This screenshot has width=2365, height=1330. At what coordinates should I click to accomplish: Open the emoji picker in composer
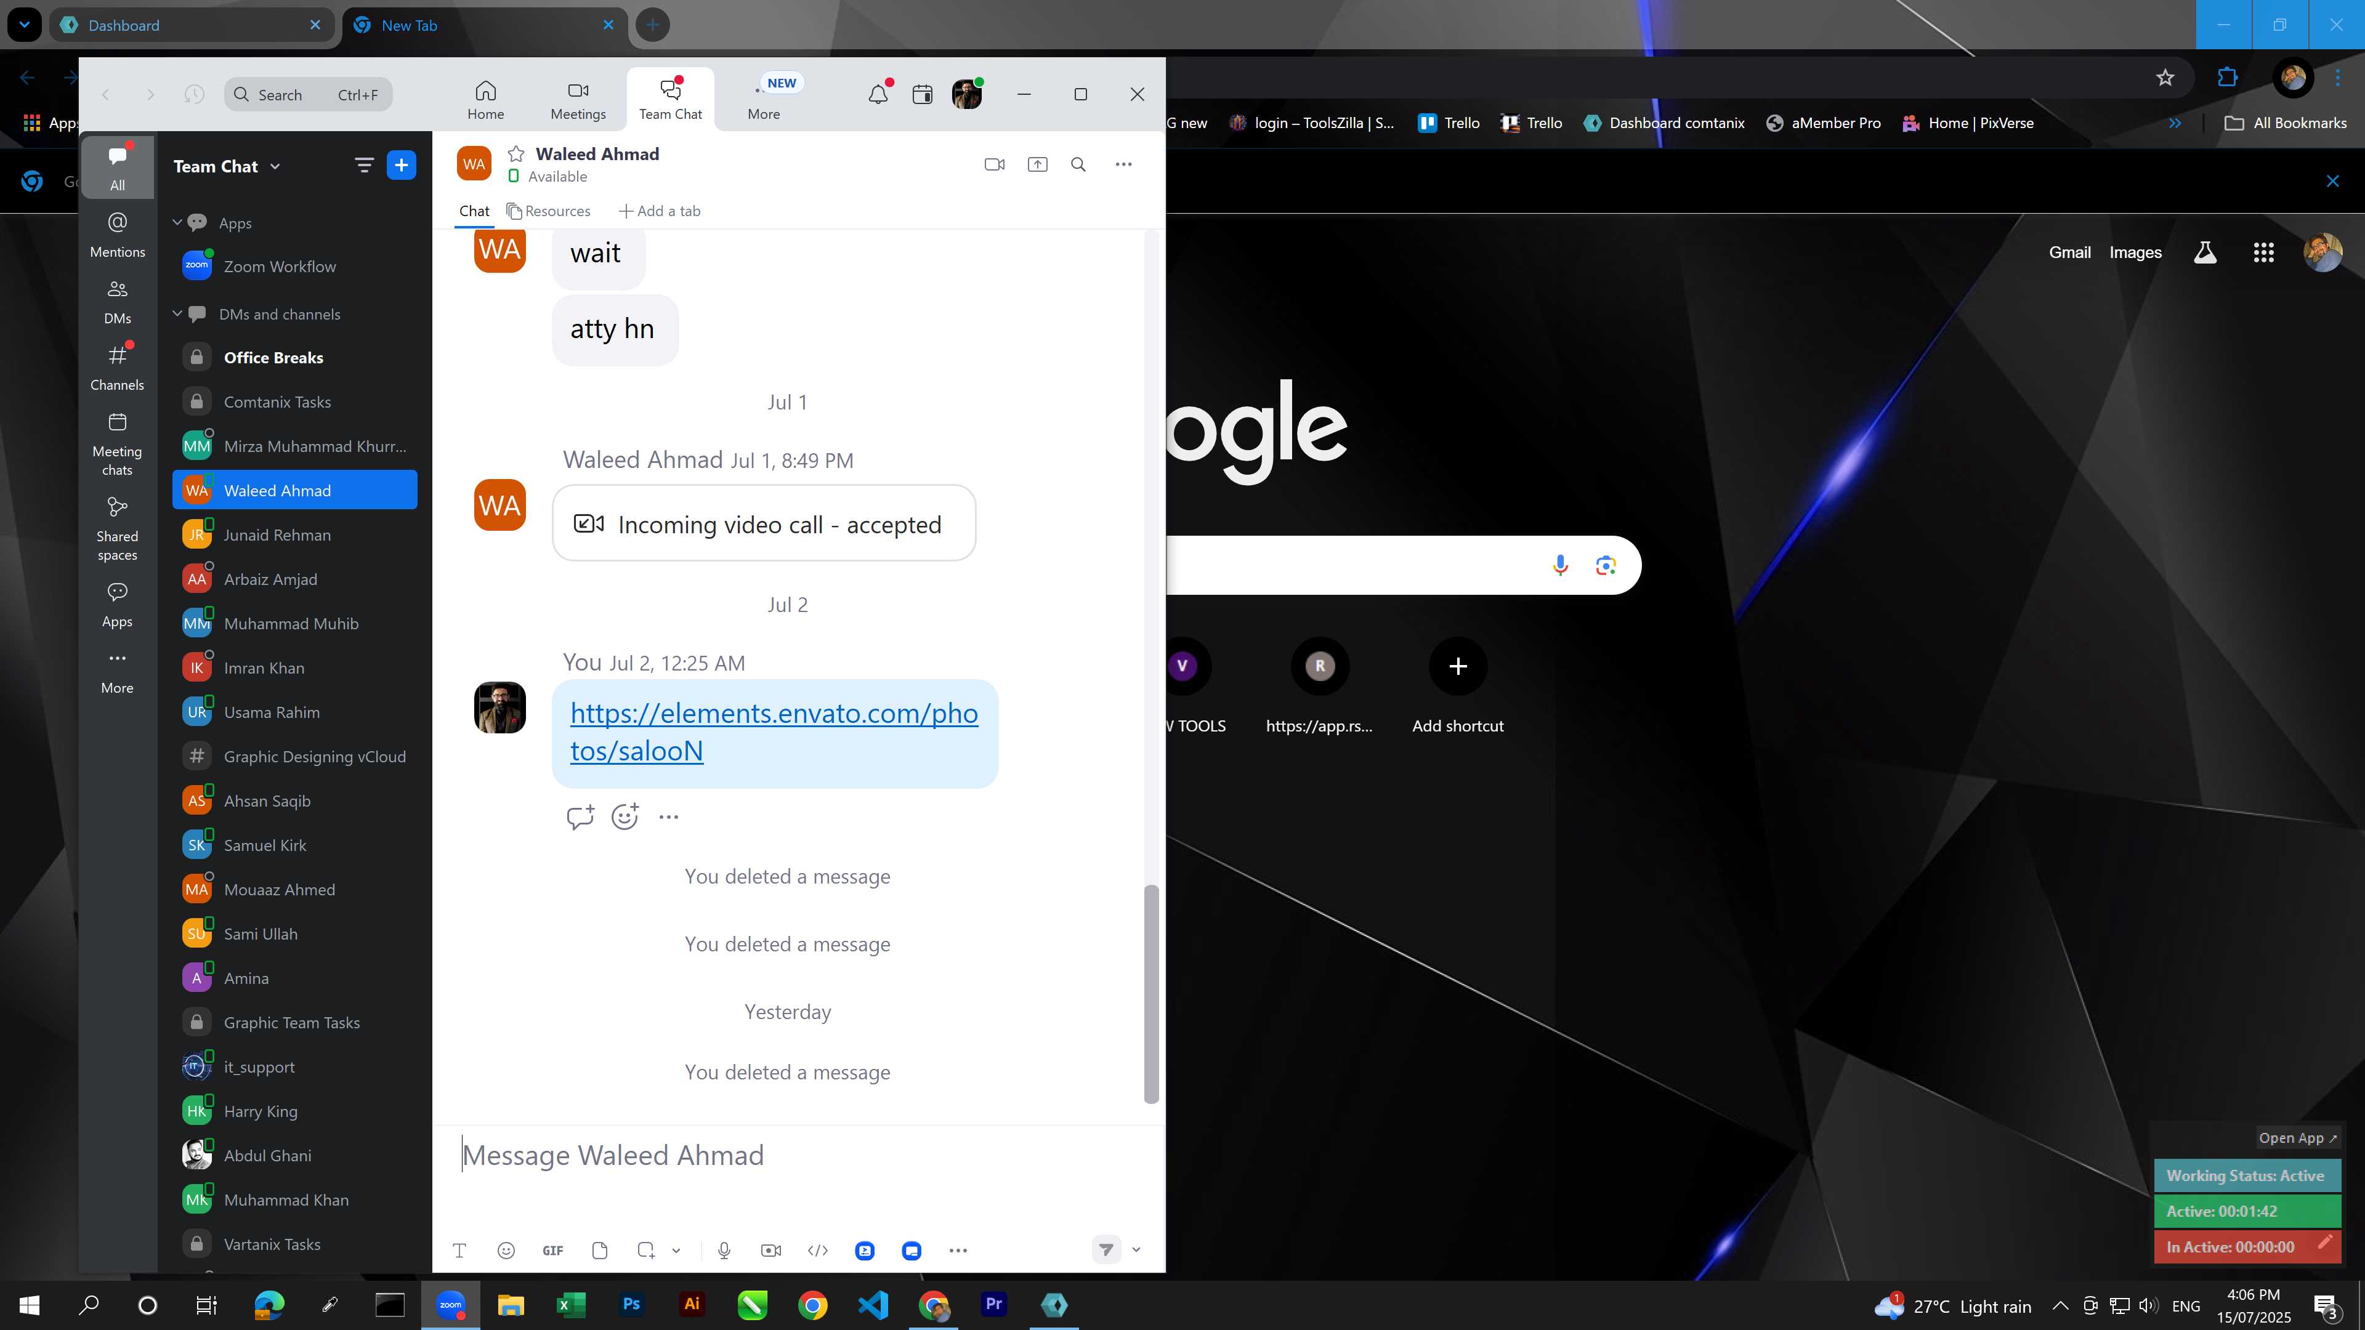(x=506, y=1250)
